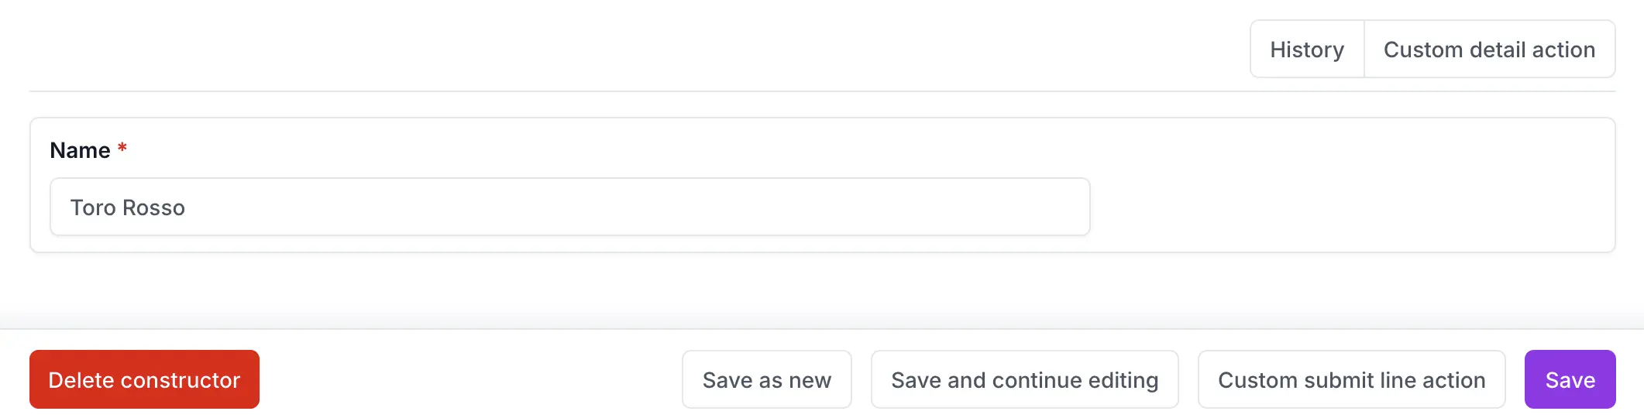This screenshot has height=418, width=1644.
Task: Focus the Name input field
Action: pos(569,207)
